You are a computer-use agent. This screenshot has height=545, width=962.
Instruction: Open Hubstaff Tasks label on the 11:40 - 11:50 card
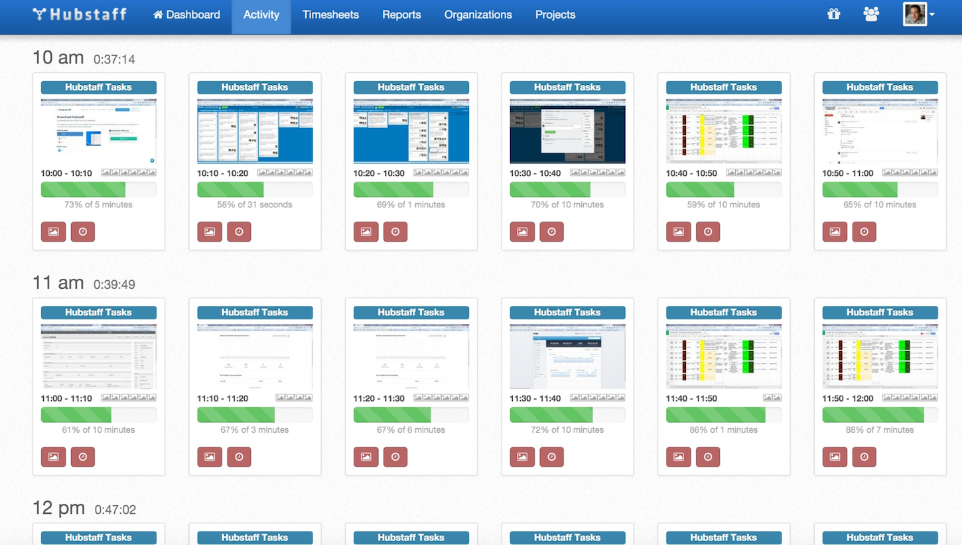(x=724, y=312)
